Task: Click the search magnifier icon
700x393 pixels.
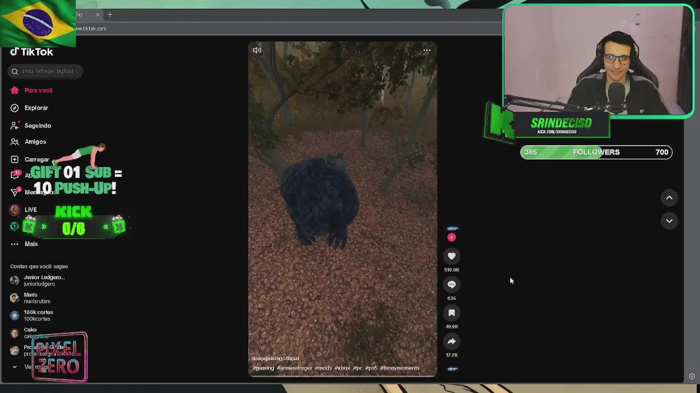Action: coord(15,72)
